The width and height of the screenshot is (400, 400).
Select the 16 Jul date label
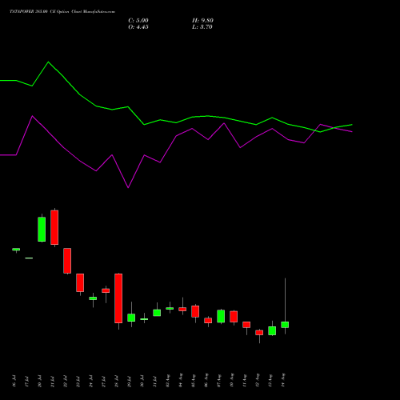click(14, 381)
